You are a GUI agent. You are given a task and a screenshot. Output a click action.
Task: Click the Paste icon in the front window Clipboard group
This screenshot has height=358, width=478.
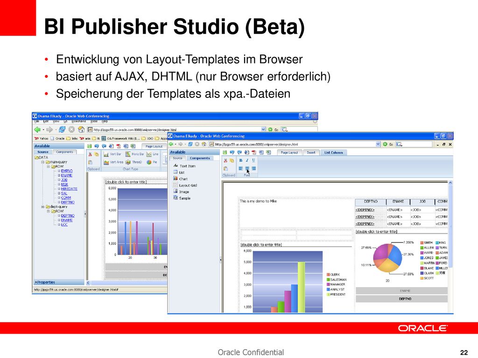pos(225,169)
